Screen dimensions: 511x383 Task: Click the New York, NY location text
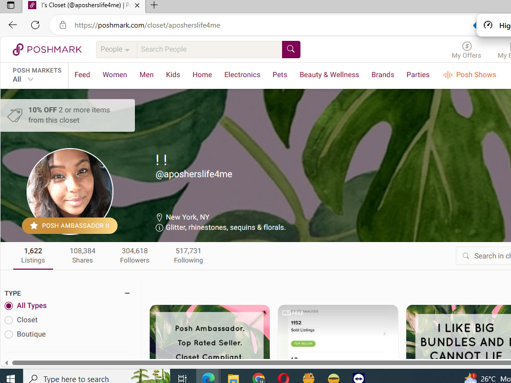[x=188, y=217]
